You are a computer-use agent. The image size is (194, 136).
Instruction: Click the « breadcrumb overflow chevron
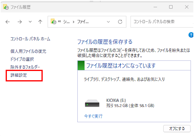[x=59, y=21]
